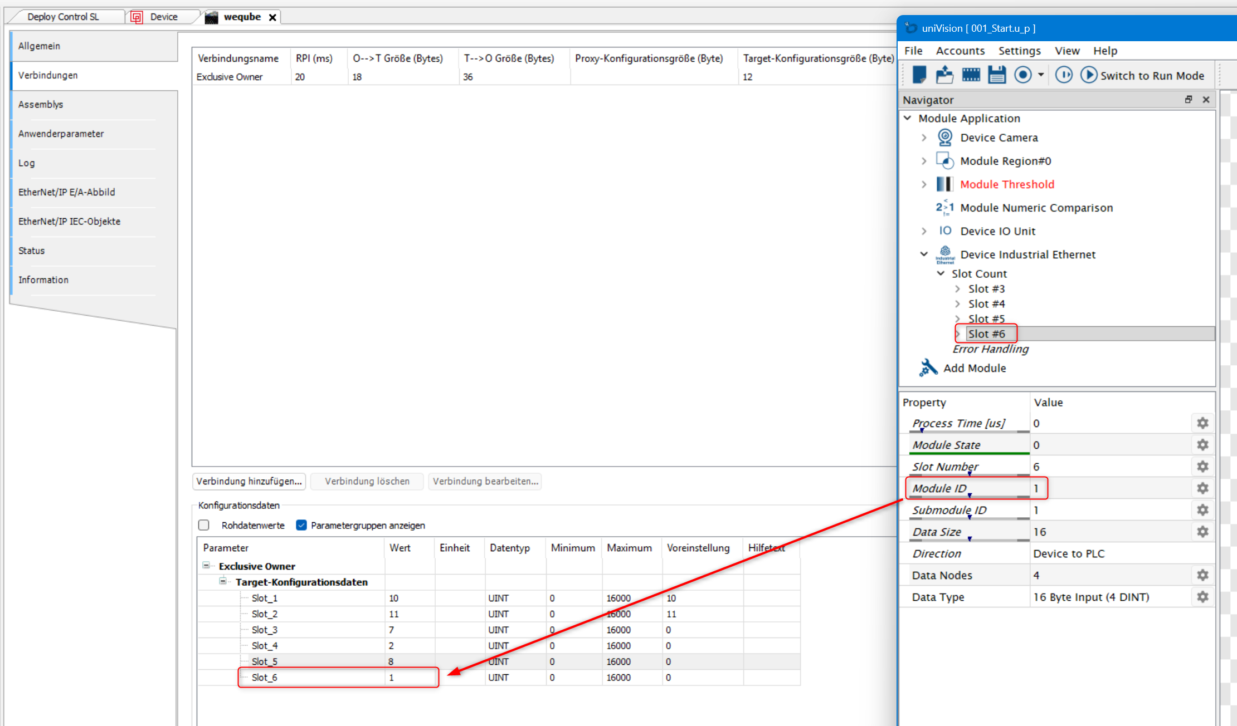Image resolution: width=1237 pixels, height=726 pixels.
Task: Collapse the Slot Count tree node
Action: click(941, 273)
